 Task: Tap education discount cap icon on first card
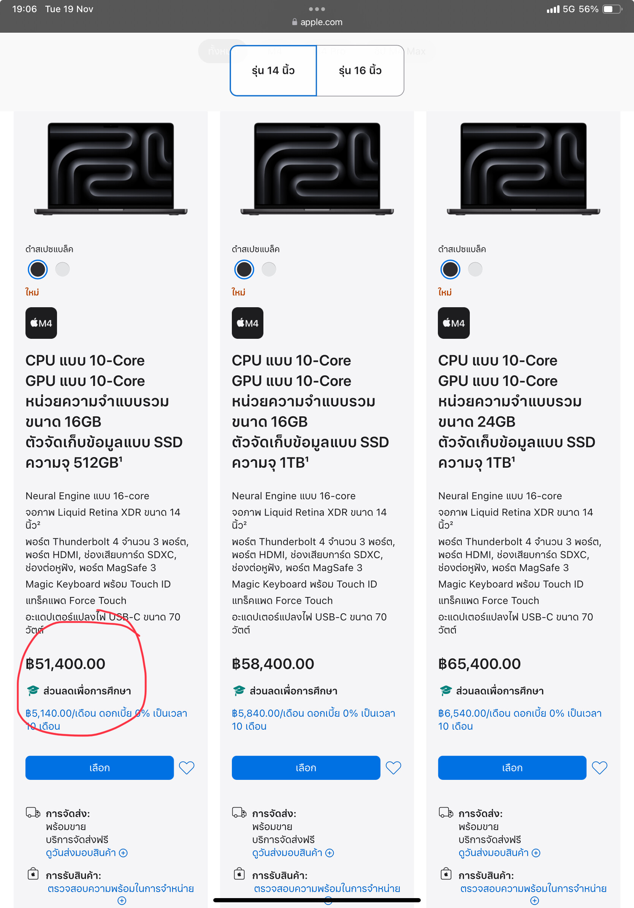tap(32, 691)
